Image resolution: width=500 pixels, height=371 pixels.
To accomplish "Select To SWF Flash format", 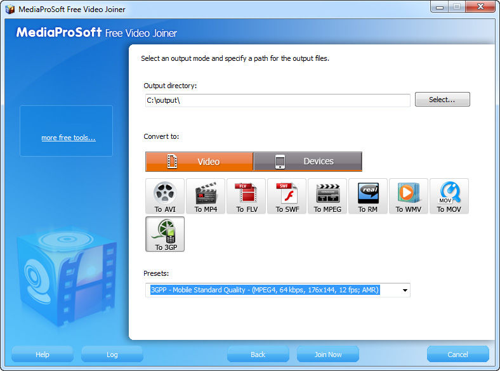I will point(287,196).
